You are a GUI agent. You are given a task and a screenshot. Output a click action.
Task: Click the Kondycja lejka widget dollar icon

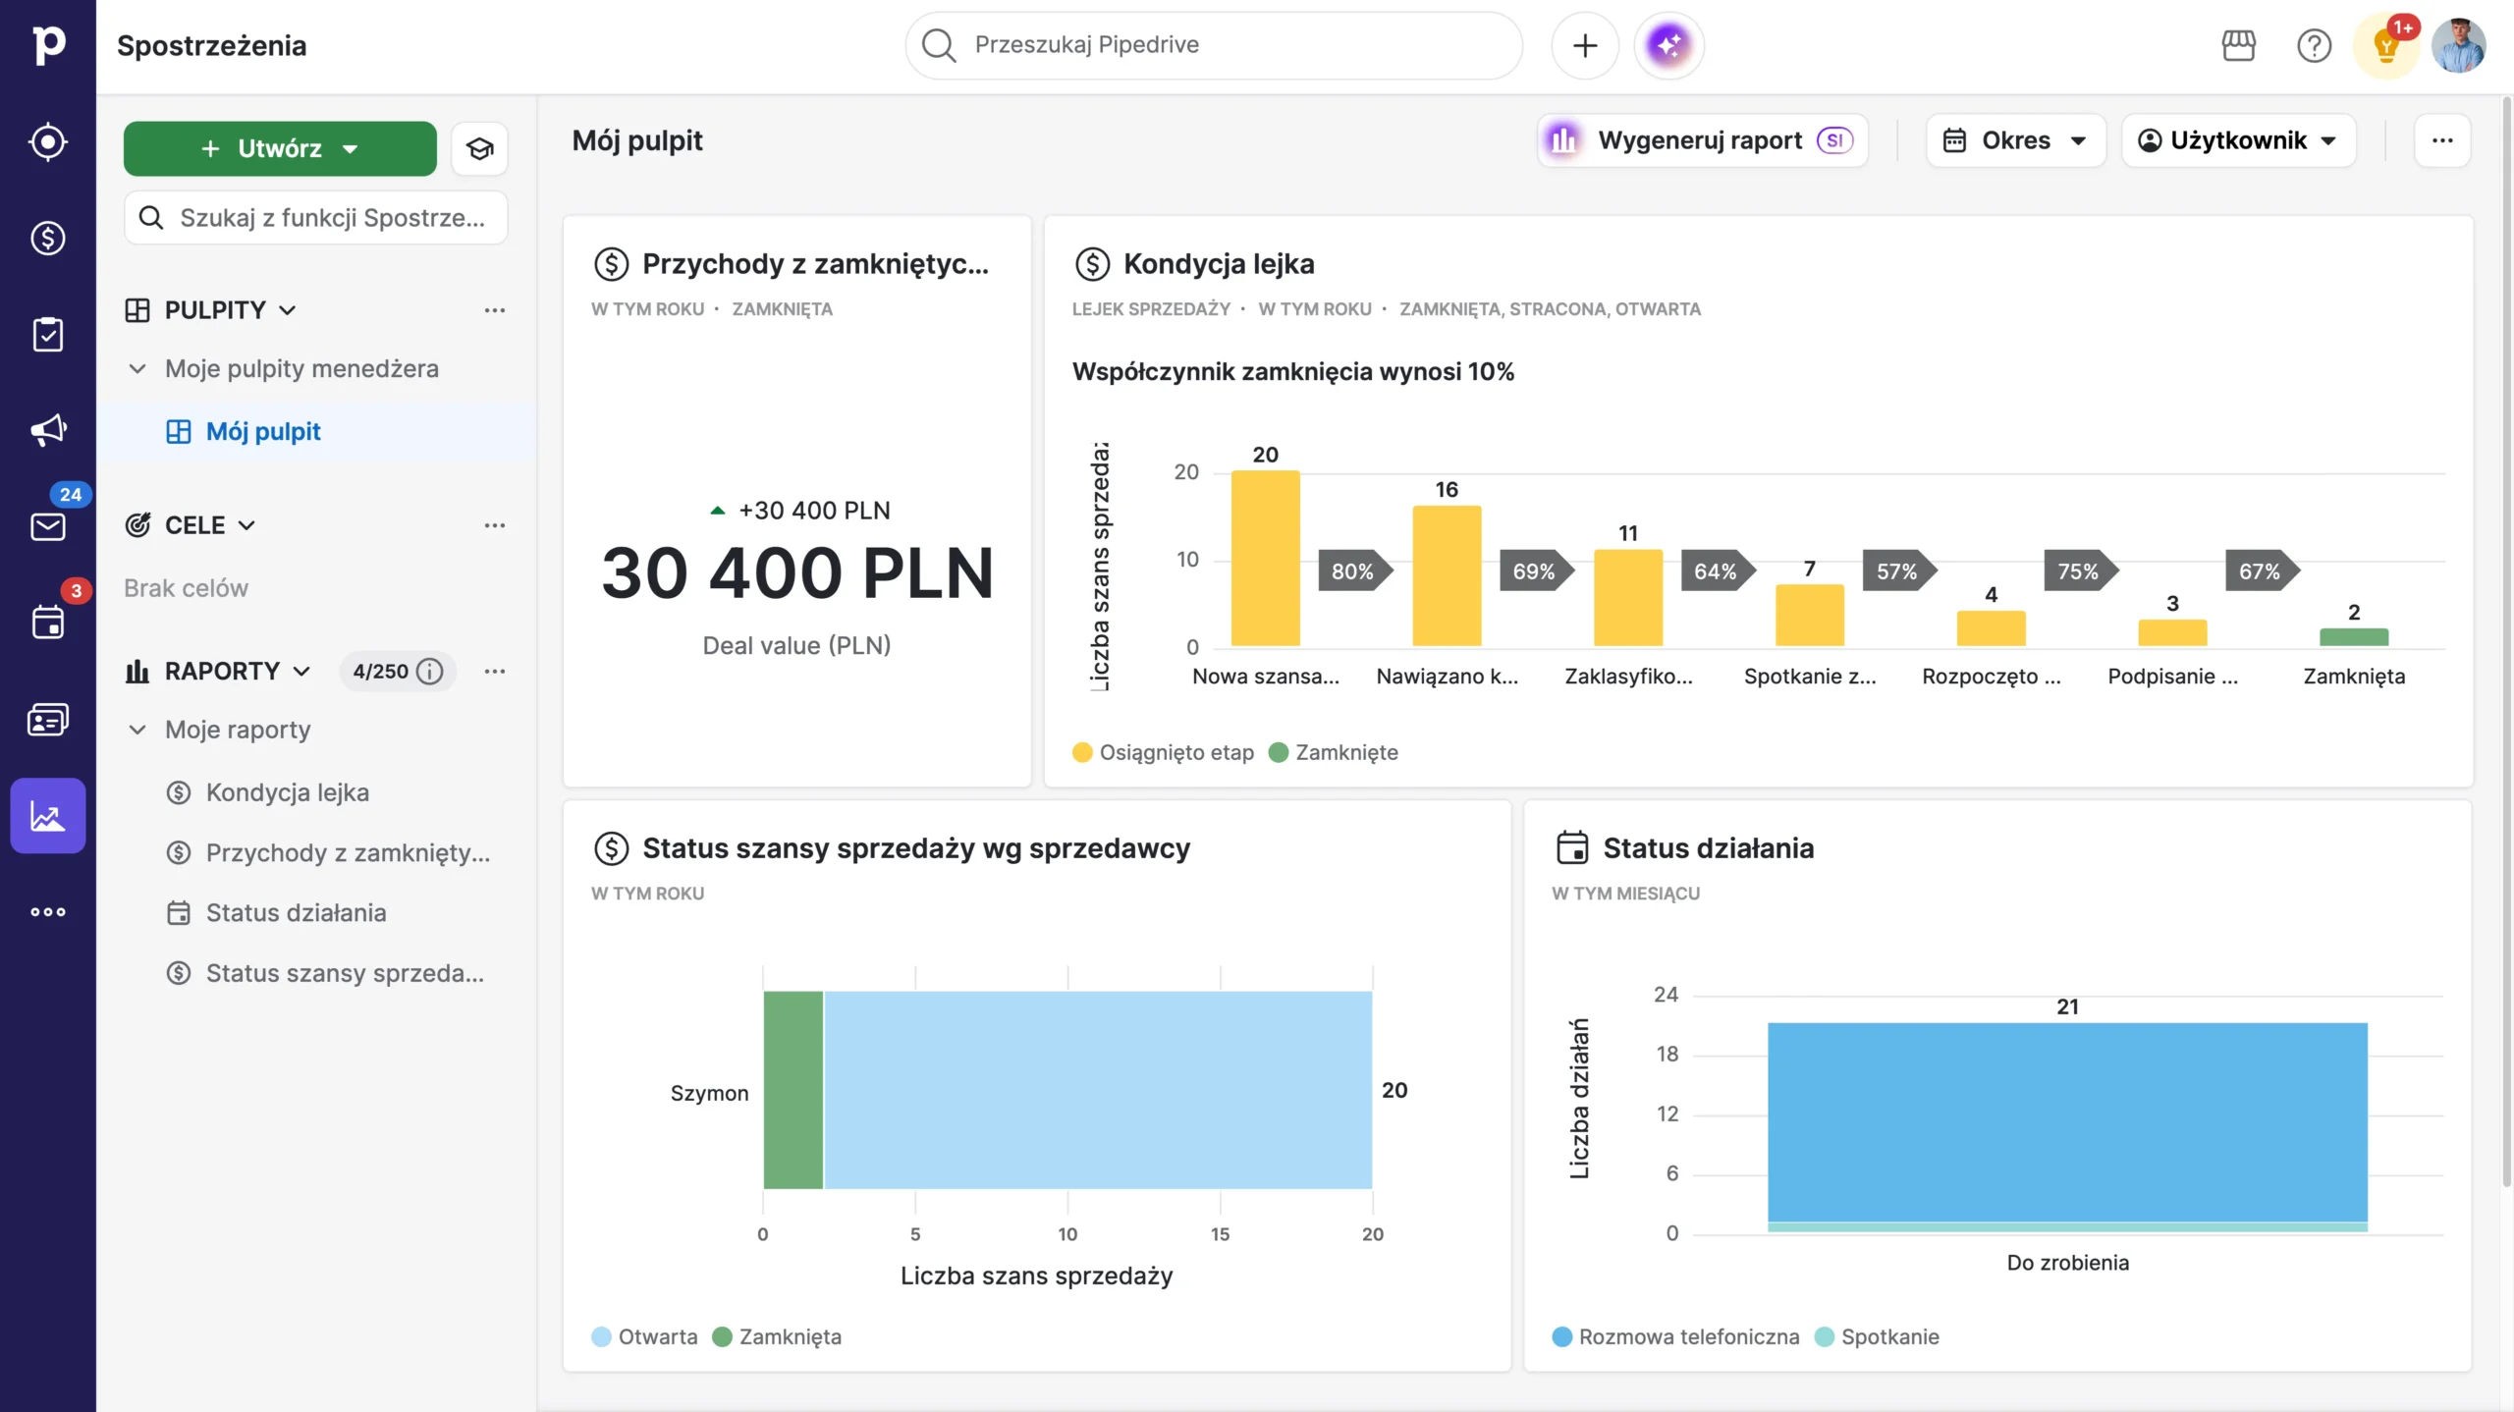pyautogui.click(x=1092, y=264)
